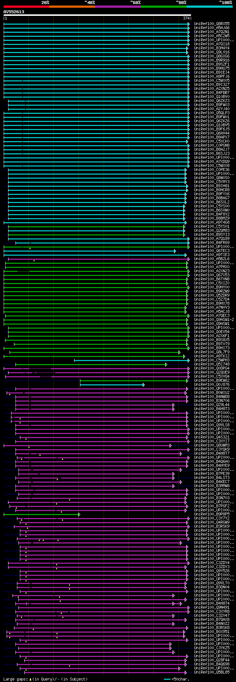Screen dimensions: 236x682
Task: Open hit UniRef100_A5AJ66
Action: point(212,28)
